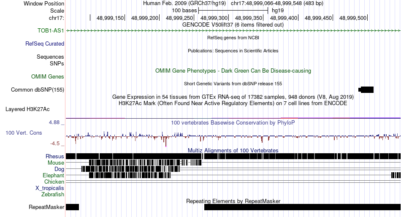Click the H3K27Ac Mark ENCODE title
The image size is (401, 217).
click(x=233, y=103)
